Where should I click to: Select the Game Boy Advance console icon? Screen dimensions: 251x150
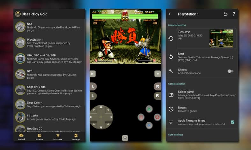click(20, 58)
